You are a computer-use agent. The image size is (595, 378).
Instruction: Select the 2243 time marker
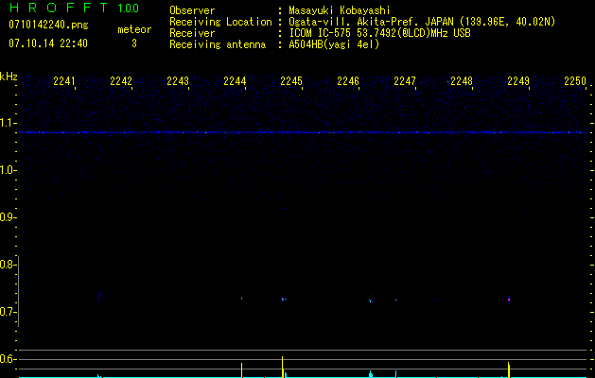coord(178,82)
